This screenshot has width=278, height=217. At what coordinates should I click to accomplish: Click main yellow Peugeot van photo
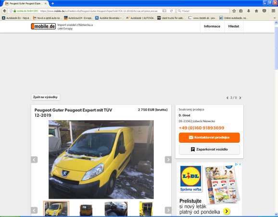pyautogui.click(x=101, y=160)
